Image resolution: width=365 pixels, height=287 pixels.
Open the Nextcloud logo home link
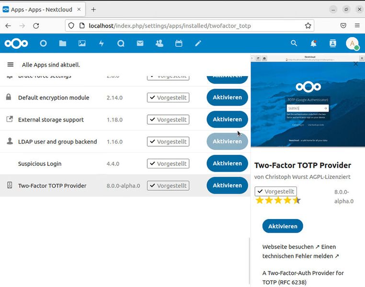coord(16,44)
